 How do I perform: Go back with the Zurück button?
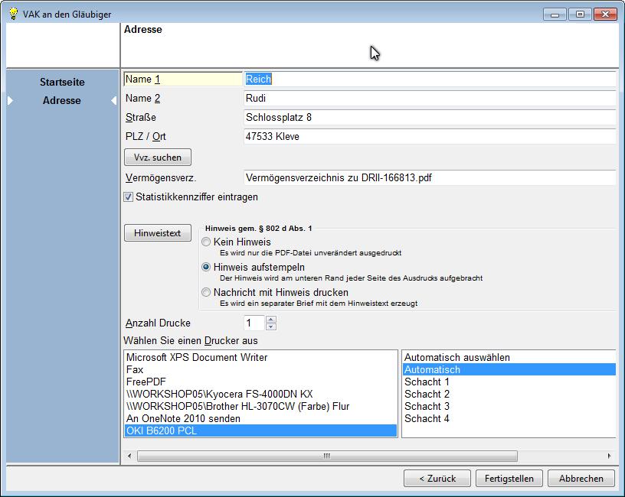(x=437, y=478)
